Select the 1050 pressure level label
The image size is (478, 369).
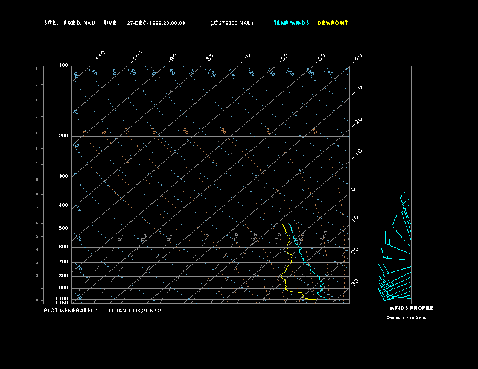[62, 303]
